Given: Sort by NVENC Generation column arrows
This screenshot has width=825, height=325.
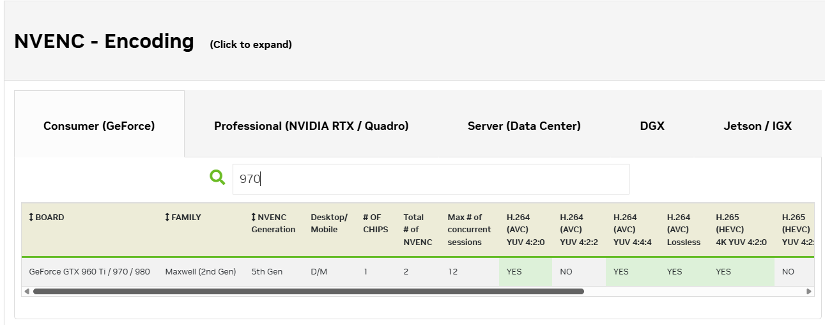Looking at the screenshot, I should pos(254,218).
